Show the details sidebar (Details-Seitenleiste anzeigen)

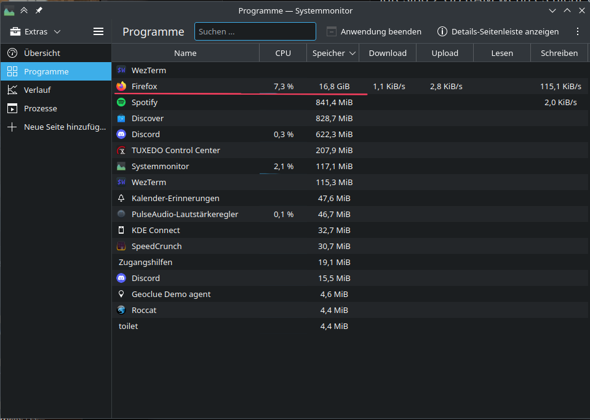[498, 31]
